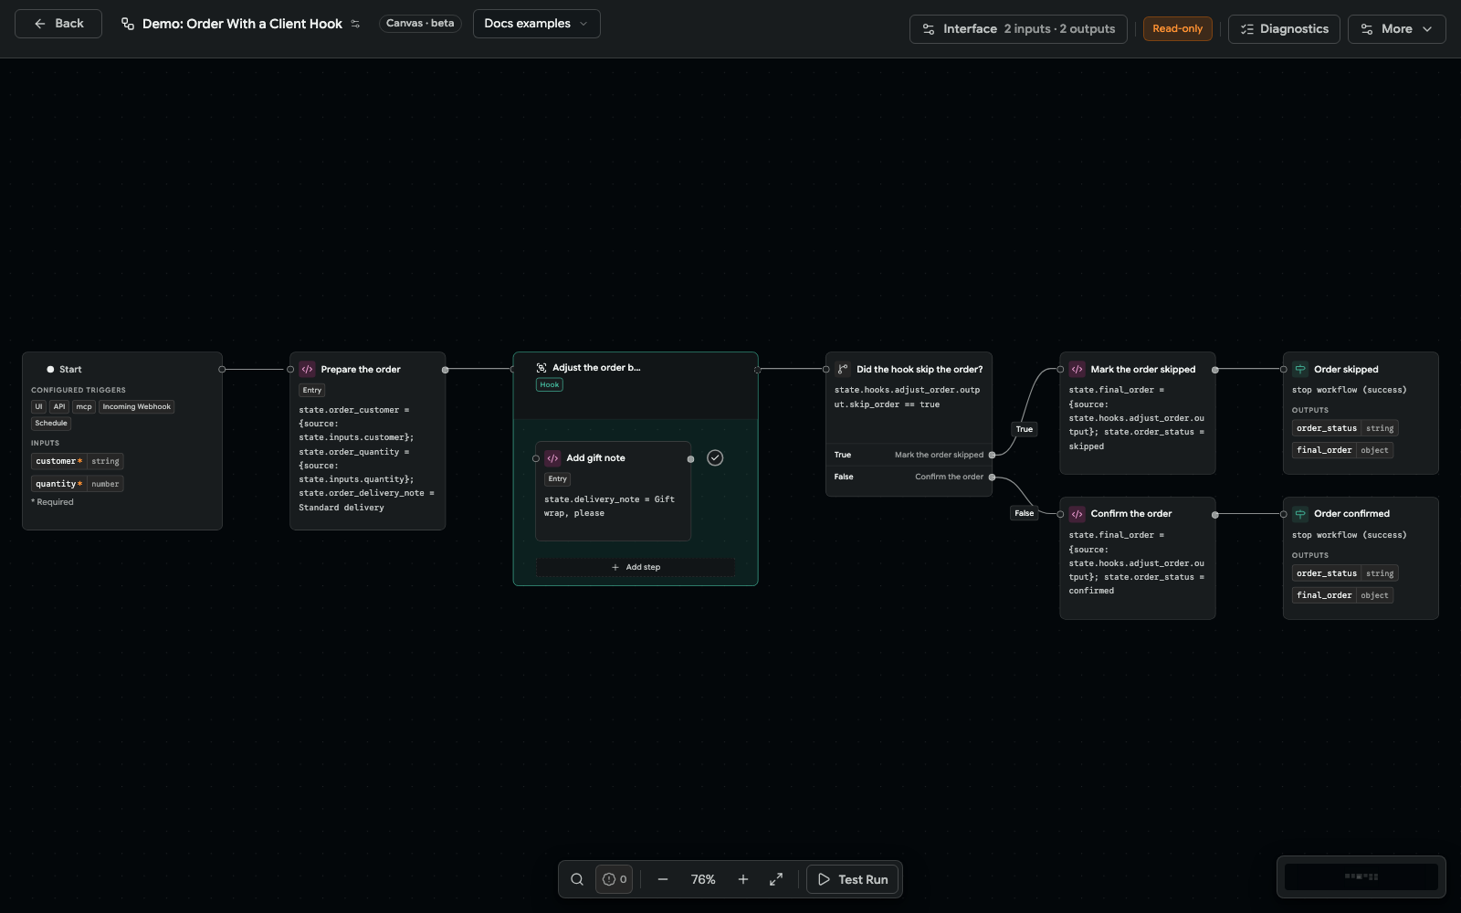Click the Read-only badge
1461x913 pixels.
[x=1177, y=29]
